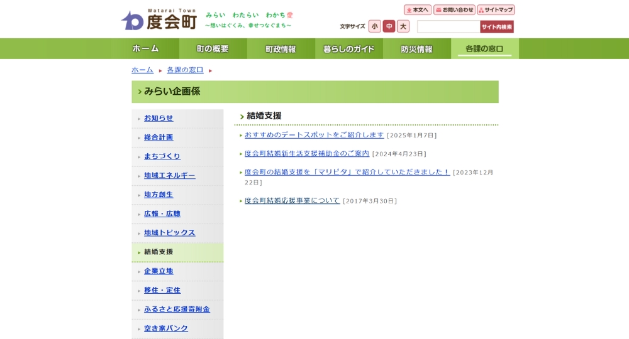Open the 度会町結婚応援事業について link
Image resolution: width=629 pixels, height=339 pixels.
pos(292,201)
